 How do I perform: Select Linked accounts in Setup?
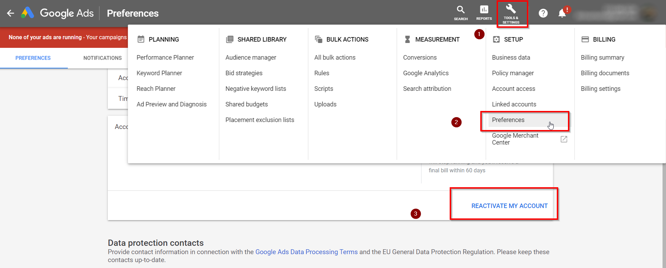[x=514, y=104]
